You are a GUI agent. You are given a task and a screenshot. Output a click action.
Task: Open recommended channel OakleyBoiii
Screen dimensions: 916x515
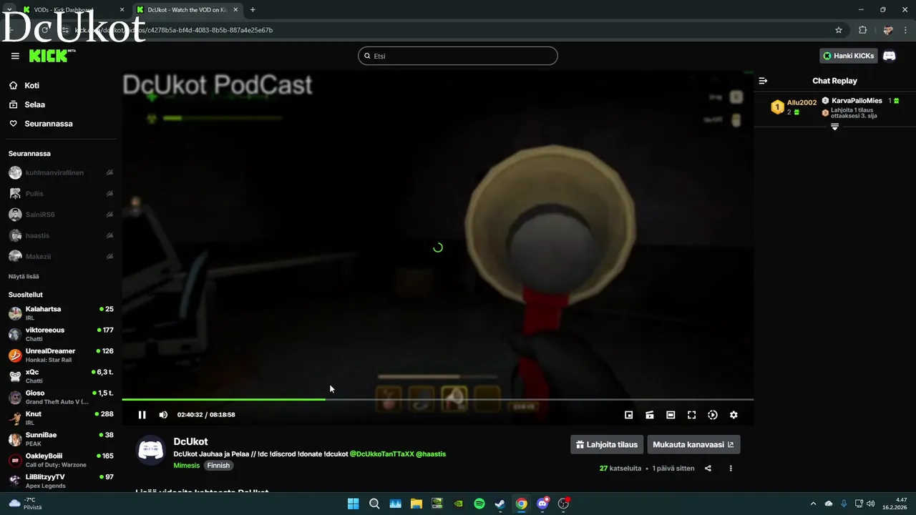[x=61, y=460]
